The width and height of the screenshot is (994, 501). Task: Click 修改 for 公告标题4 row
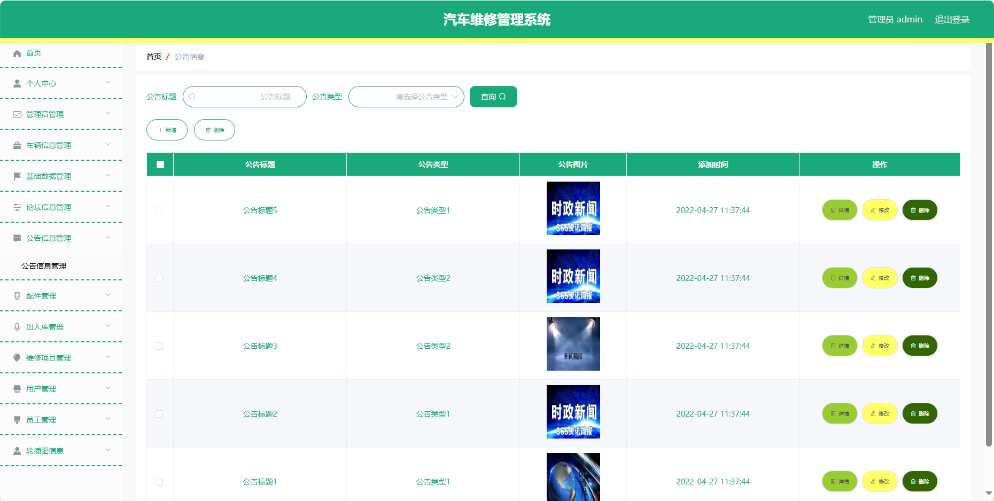880,278
